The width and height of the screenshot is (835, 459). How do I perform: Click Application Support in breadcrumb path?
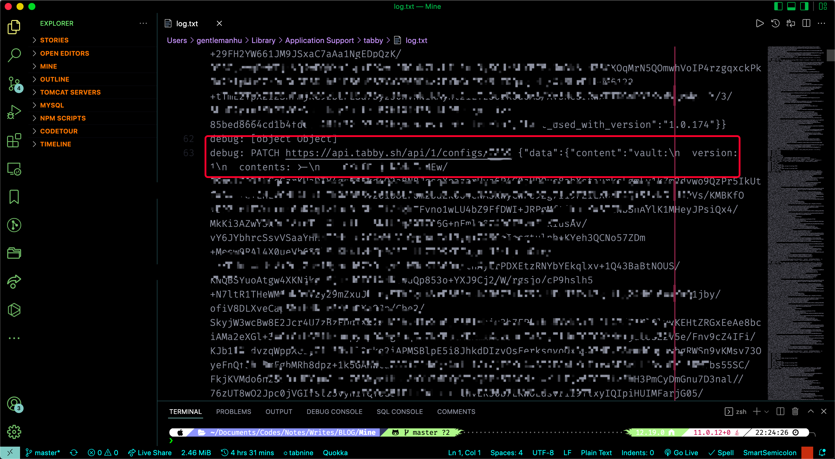coord(319,40)
